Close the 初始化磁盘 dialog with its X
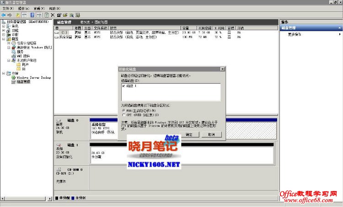The height and width of the screenshot is (207, 343). [x=222, y=69]
